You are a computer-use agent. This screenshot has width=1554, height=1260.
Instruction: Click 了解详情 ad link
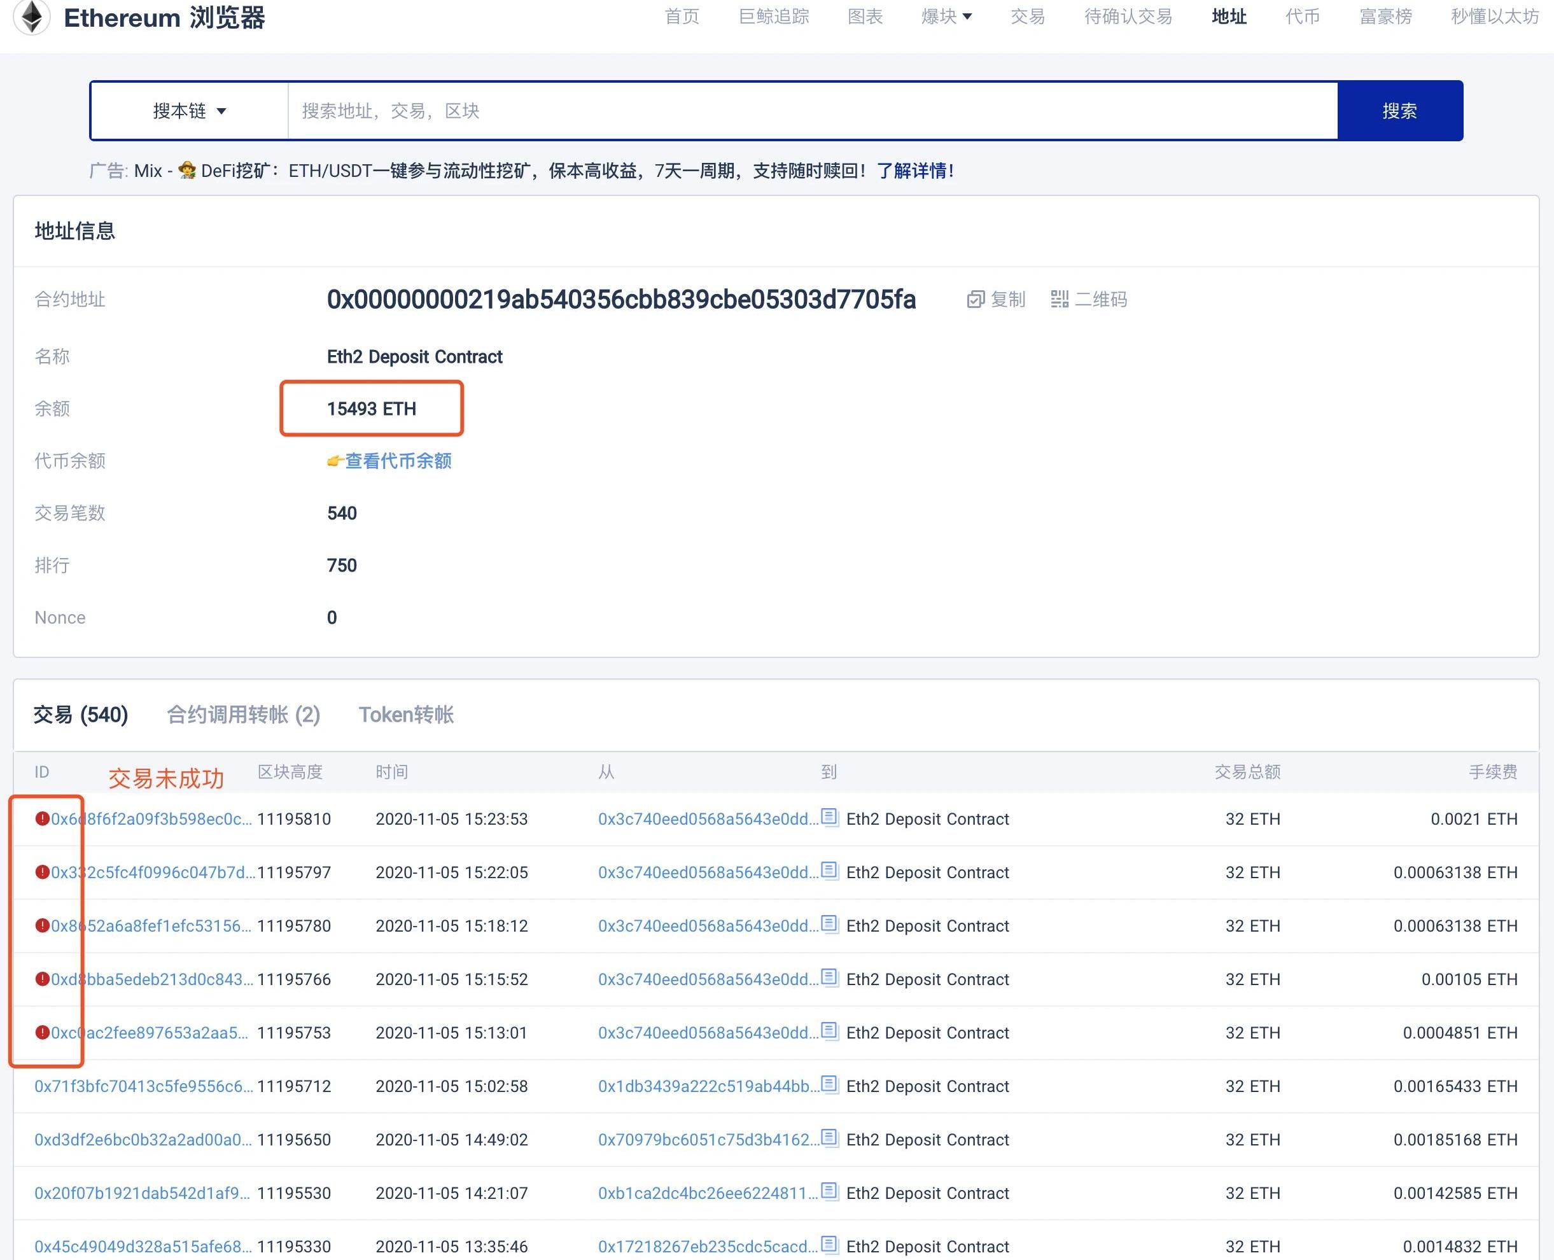[x=915, y=171]
